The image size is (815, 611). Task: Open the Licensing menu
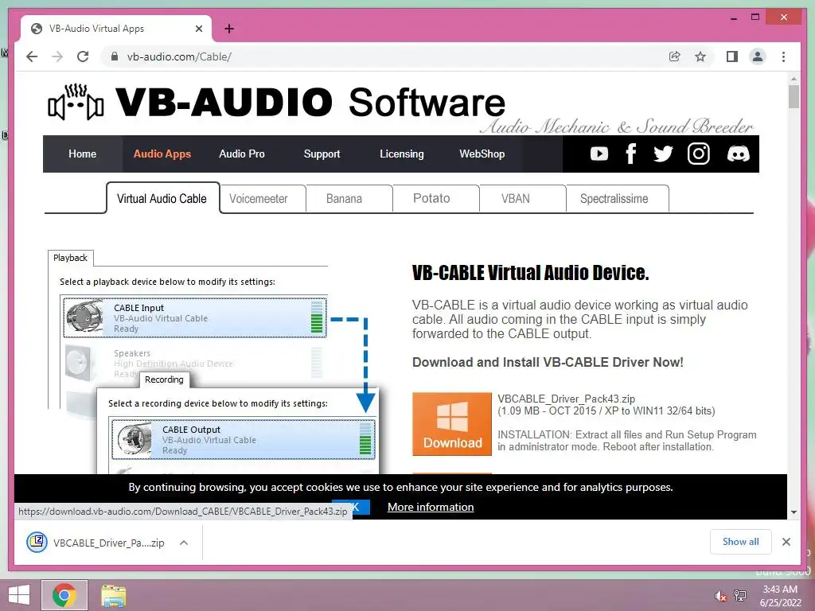[402, 154]
